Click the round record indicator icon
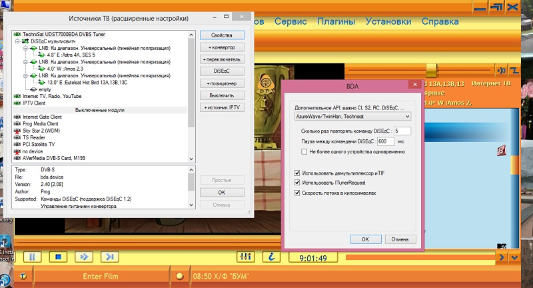 coord(180,276)
